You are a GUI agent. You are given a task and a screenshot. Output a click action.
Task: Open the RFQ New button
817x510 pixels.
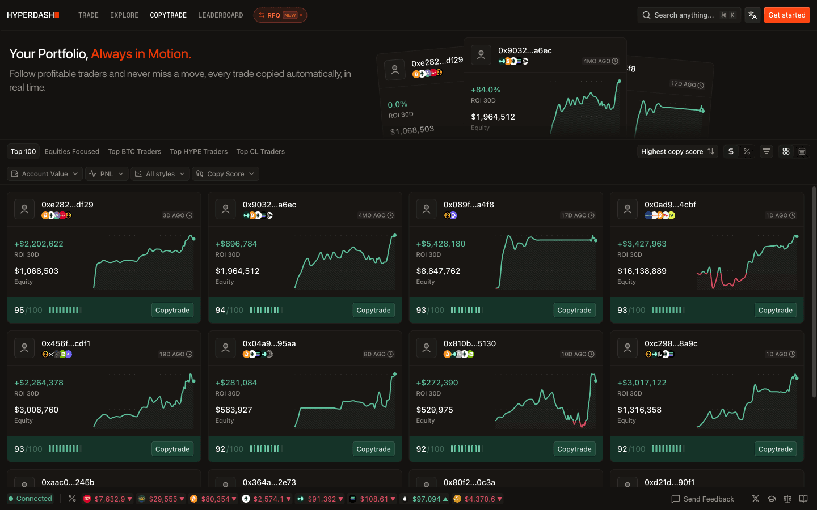click(280, 15)
